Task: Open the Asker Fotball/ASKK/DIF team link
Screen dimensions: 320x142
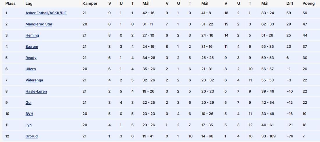Action: coord(46,13)
